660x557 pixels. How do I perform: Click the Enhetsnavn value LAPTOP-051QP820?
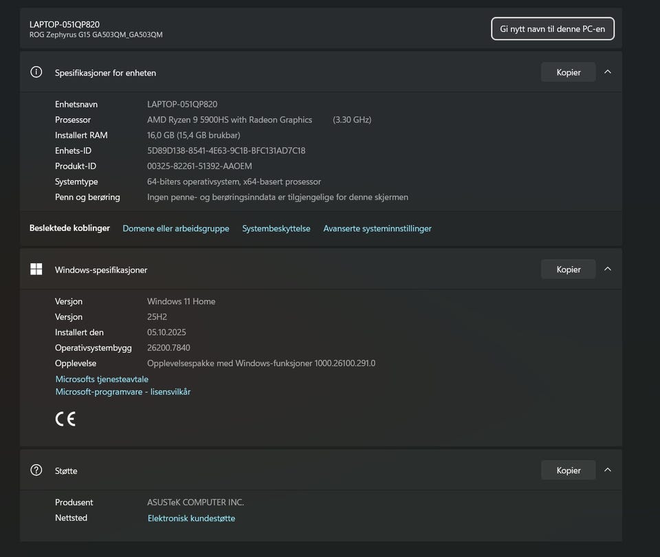point(182,104)
